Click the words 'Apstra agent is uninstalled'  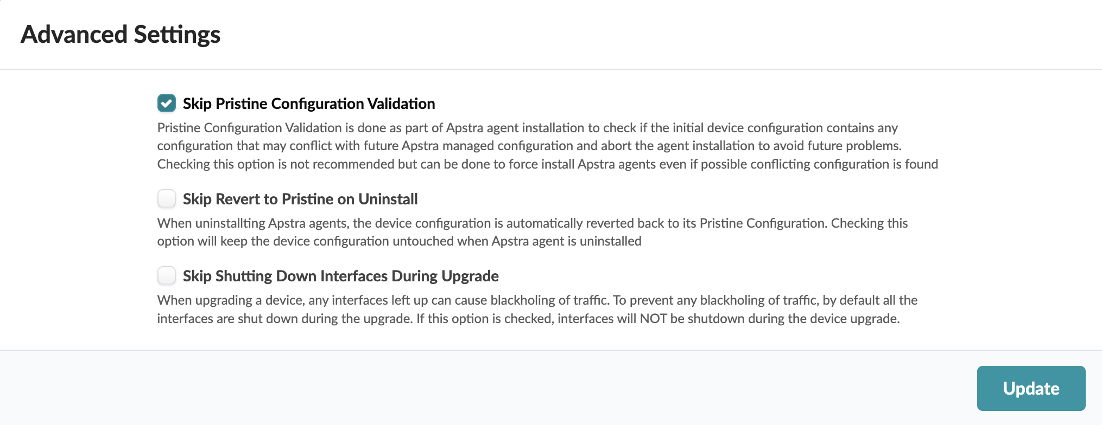[566, 241]
